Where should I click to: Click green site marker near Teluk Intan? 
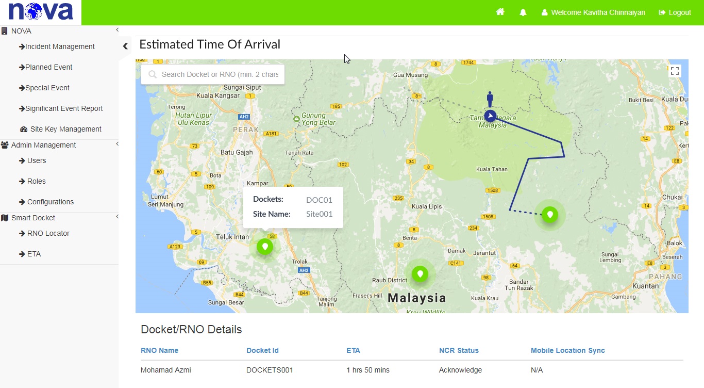point(265,247)
